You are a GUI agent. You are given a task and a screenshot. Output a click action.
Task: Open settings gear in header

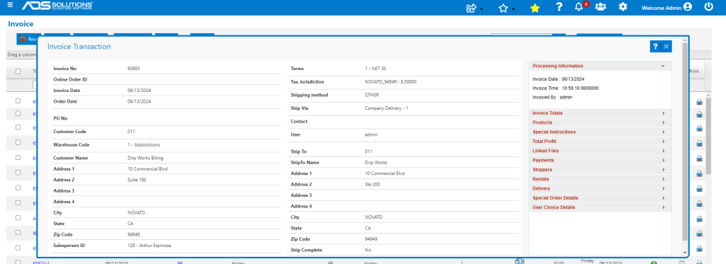point(623,7)
